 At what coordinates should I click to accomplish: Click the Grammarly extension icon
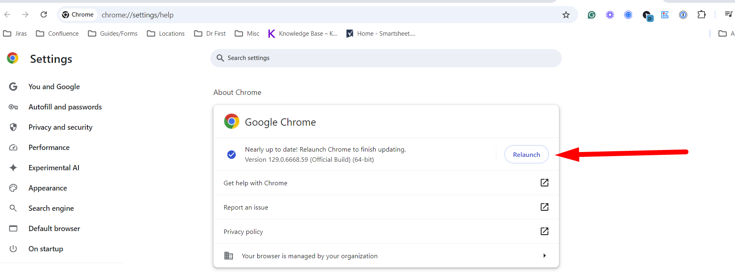591,15
